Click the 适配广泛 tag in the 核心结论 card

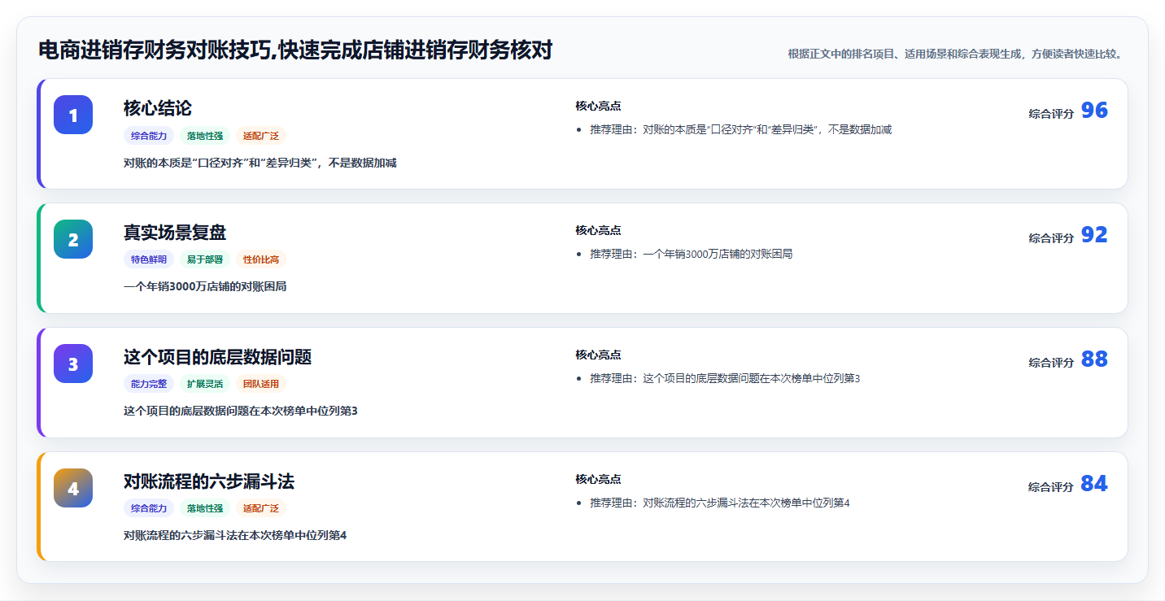tap(261, 136)
